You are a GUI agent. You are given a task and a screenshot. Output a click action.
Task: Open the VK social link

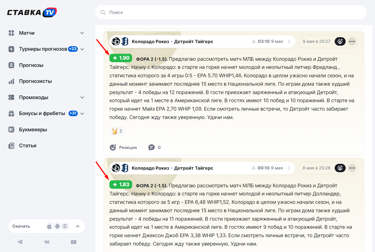tap(47, 242)
